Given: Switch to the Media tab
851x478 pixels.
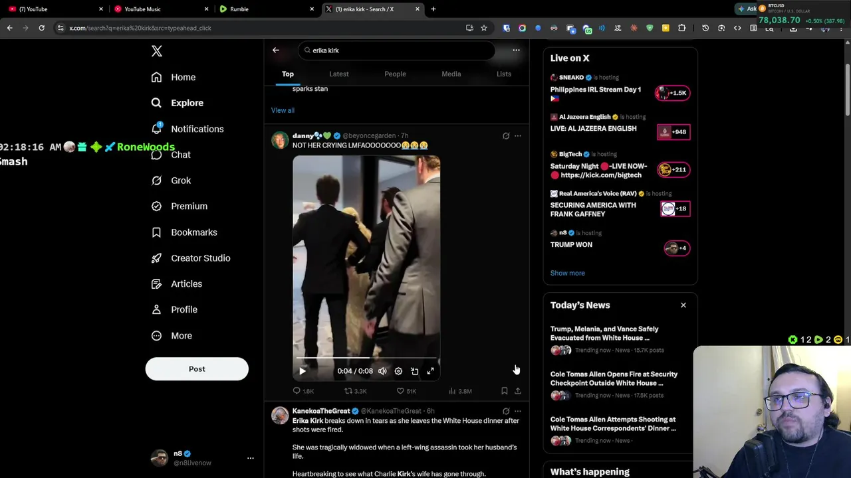Looking at the screenshot, I should coord(451,74).
